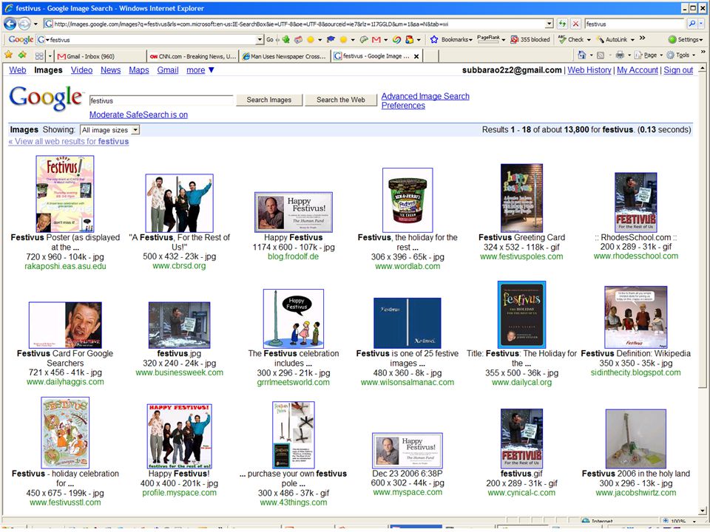Click the IE search box containing festivus
The image size is (710, 532).
(x=635, y=24)
